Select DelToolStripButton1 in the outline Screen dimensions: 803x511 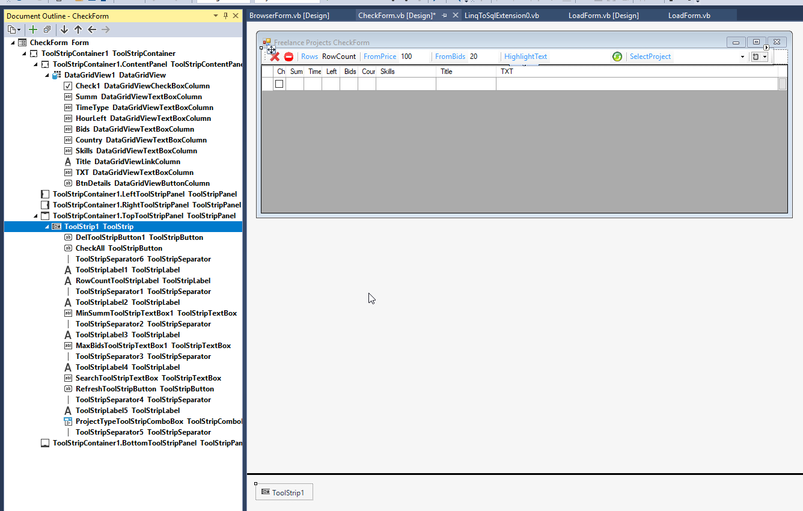pyautogui.click(x=139, y=237)
